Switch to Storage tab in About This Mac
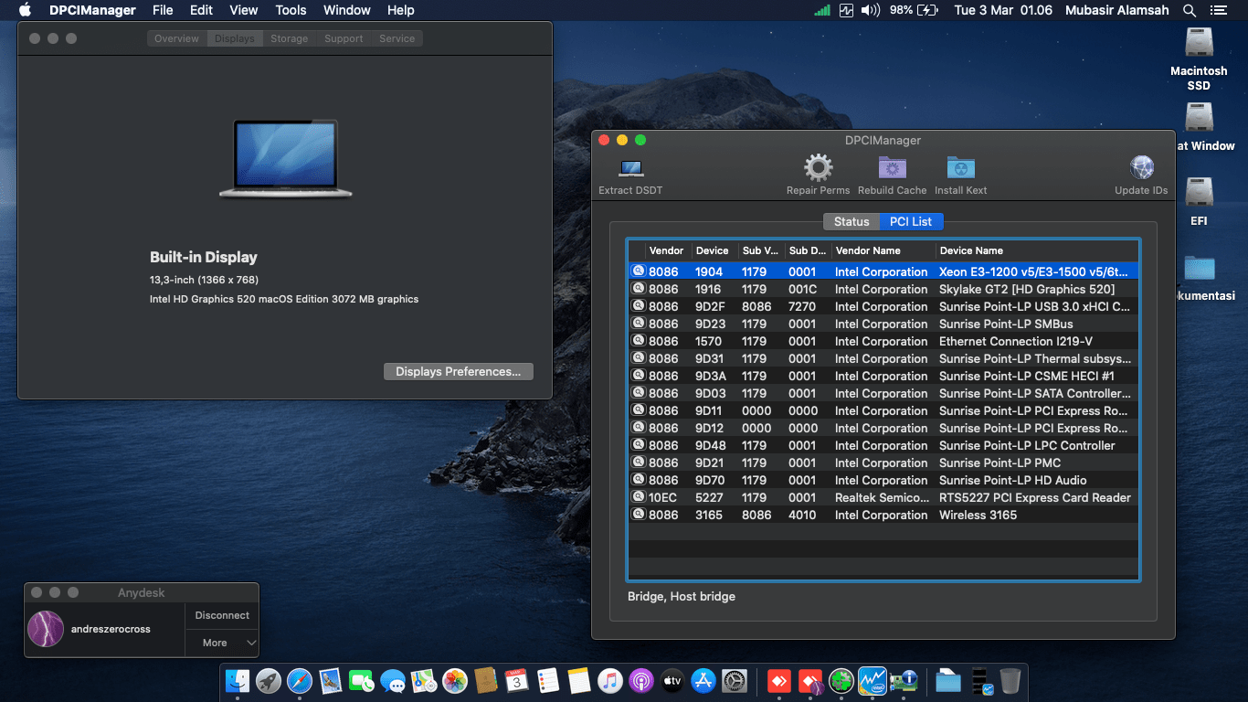 coord(290,38)
